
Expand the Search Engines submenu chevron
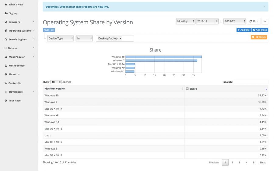34,39
